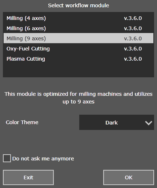Click the 'Select workflow module' title
The width and height of the screenshot is (157, 188).
coord(78,5)
